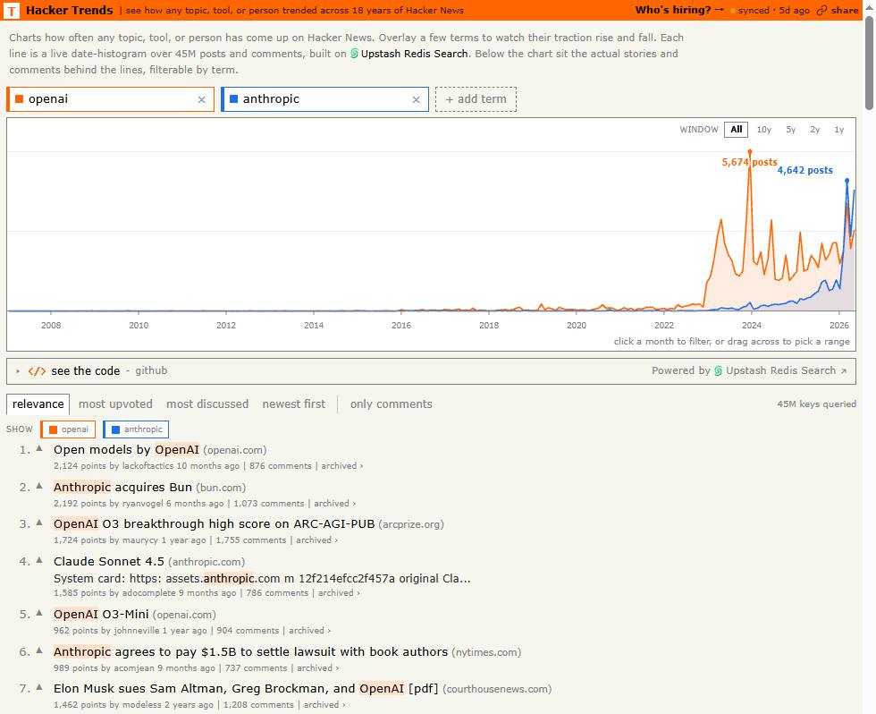The image size is (876, 714).
Task: Open Anthropic $1.5B lawsuit settlement story
Action: pyautogui.click(x=251, y=651)
